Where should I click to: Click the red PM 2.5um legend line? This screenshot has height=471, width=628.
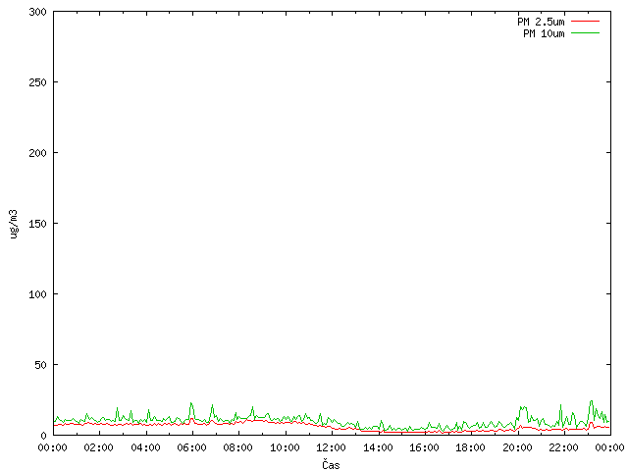tap(585, 22)
